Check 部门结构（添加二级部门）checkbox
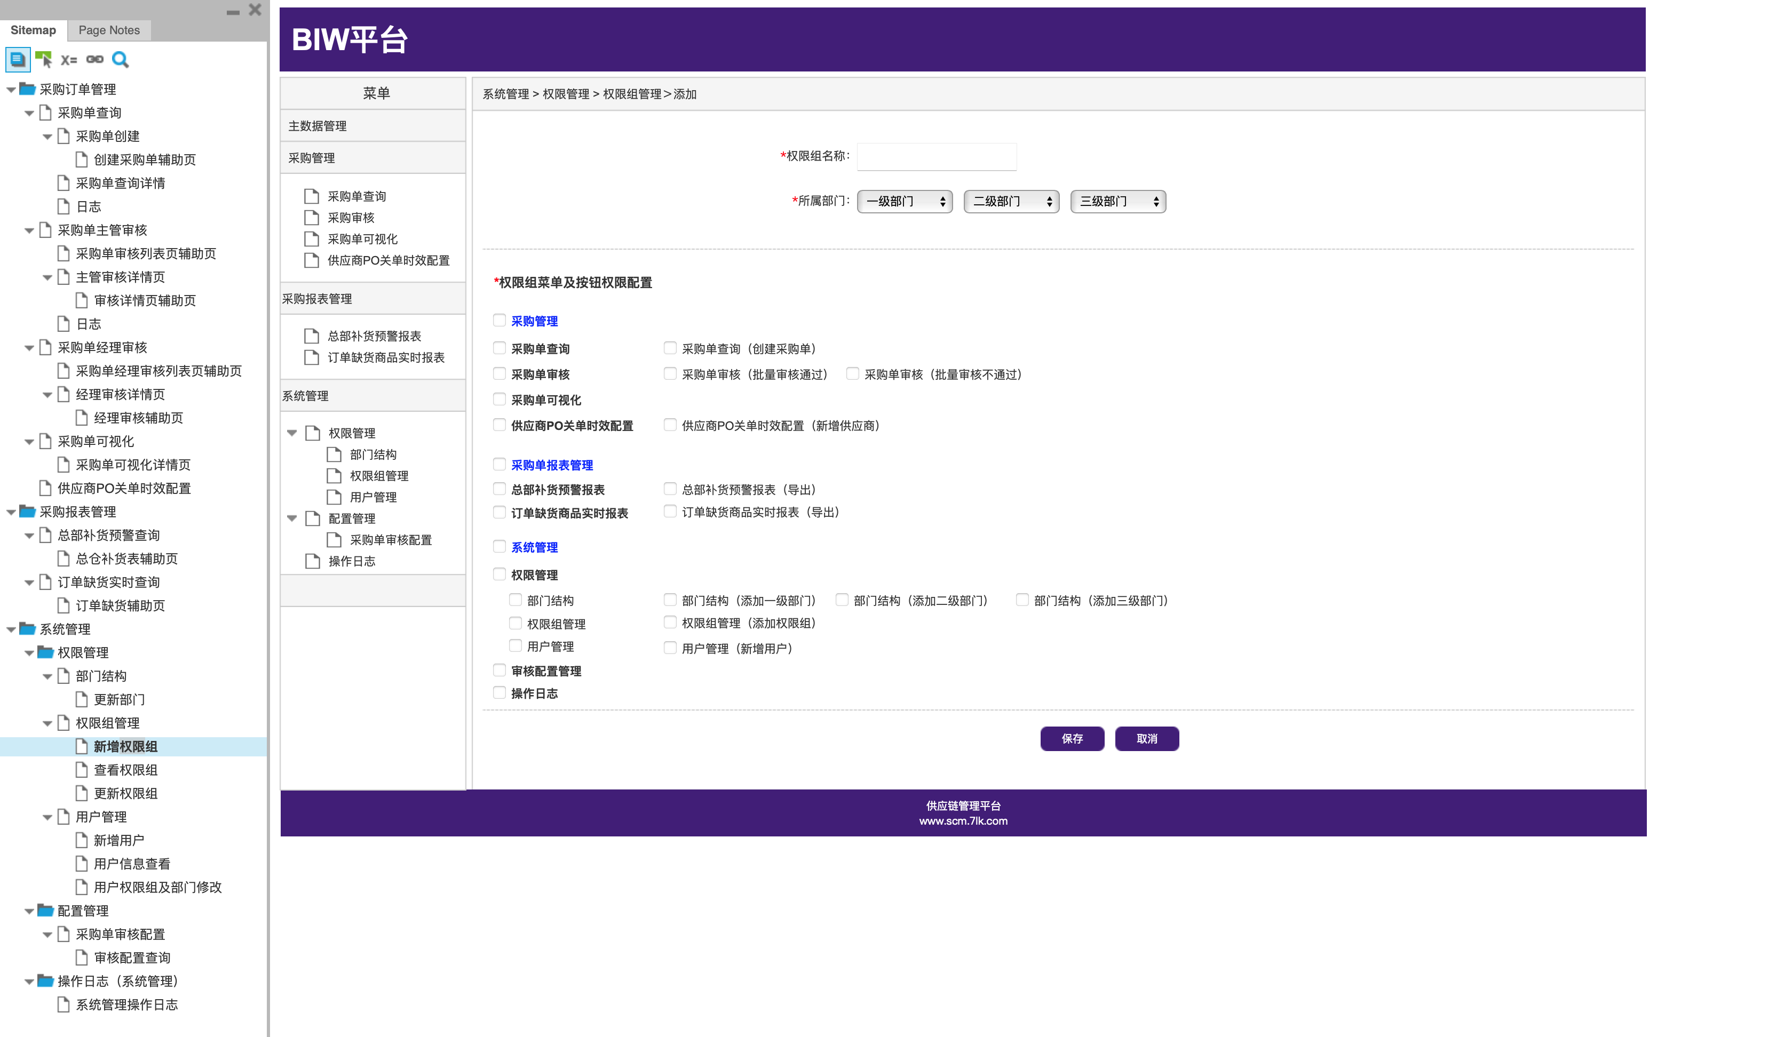Screen dimensions: 1792x1037 pos(841,600)
